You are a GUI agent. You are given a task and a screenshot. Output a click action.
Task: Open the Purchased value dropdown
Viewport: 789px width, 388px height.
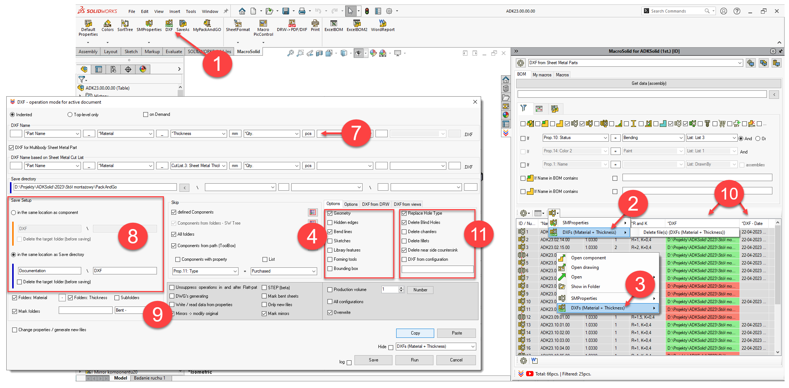pyautogui.click(x=284, y=271)
